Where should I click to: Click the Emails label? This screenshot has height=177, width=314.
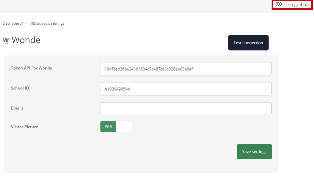(17, 108)
